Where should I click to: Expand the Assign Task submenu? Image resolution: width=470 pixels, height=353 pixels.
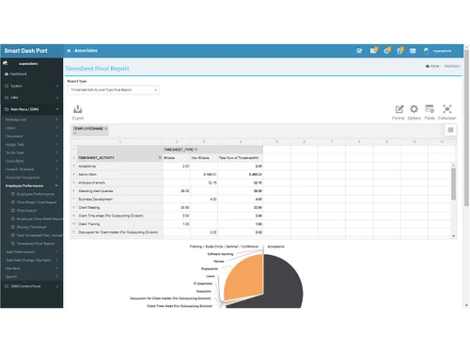pos(31,144)
